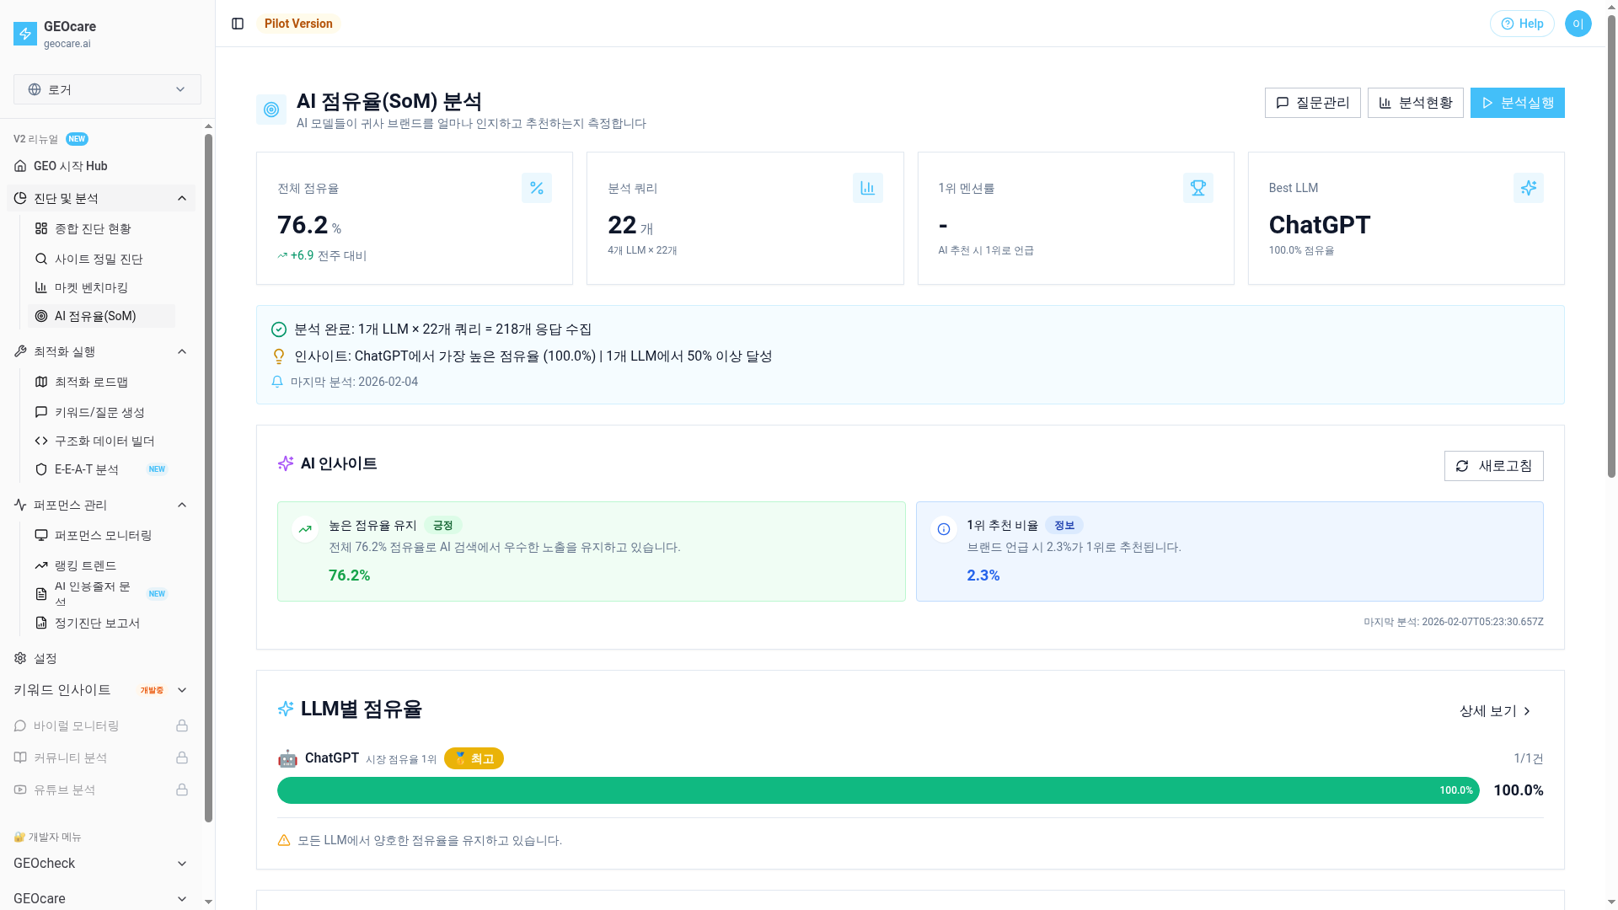
Task: Open 퍼포먼스 모니터링 from the menu
Action: (103, 535)
